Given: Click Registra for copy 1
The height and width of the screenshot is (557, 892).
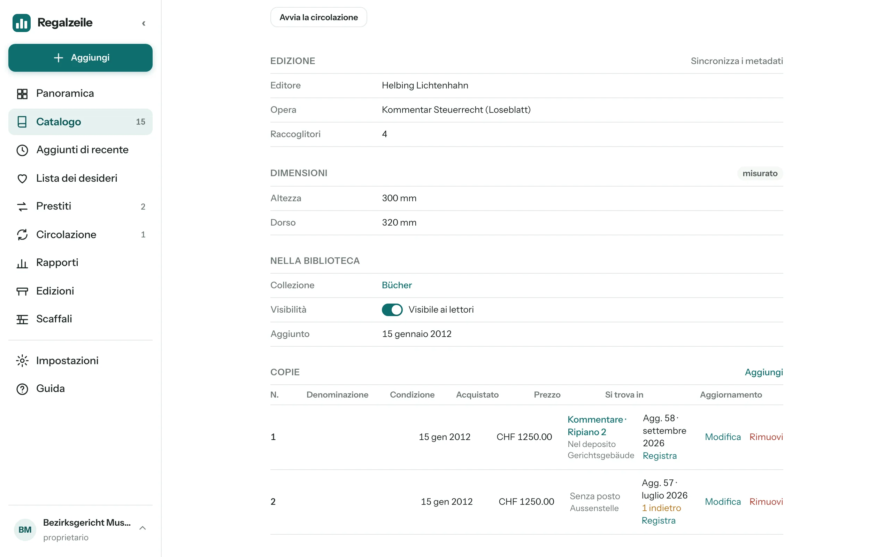Looking at the screenshot, I should pyautogui.click(x=659, y=456).
